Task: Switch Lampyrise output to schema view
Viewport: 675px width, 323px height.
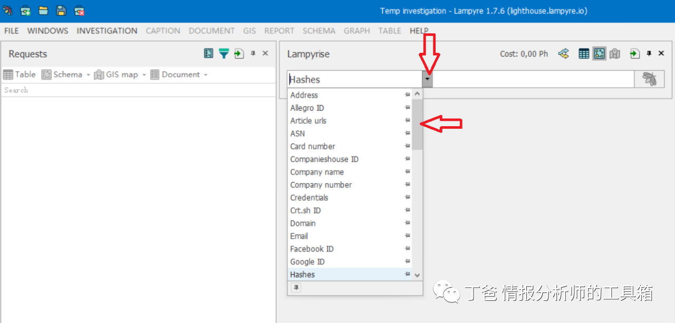Action: coord(599,53)
